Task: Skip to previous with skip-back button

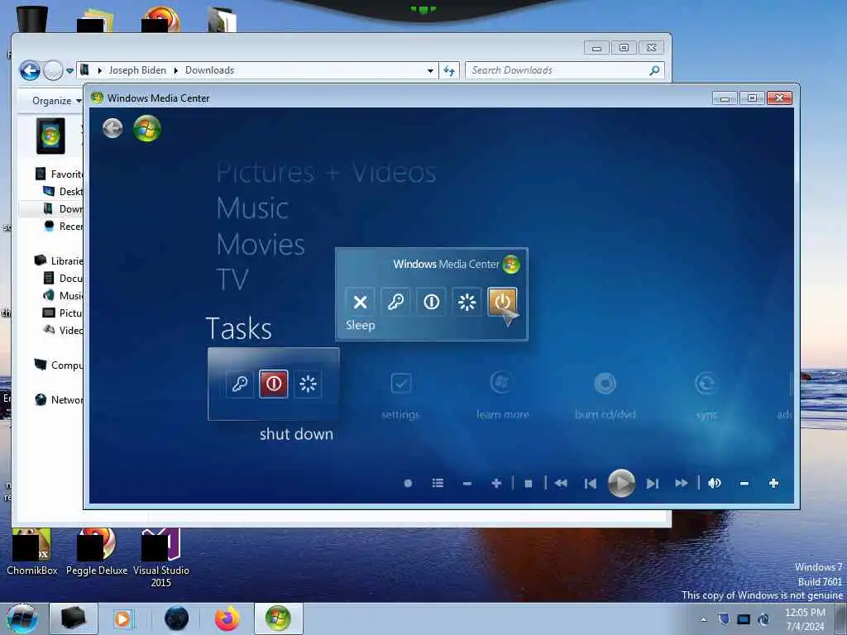Action: (x=591, y=483)
